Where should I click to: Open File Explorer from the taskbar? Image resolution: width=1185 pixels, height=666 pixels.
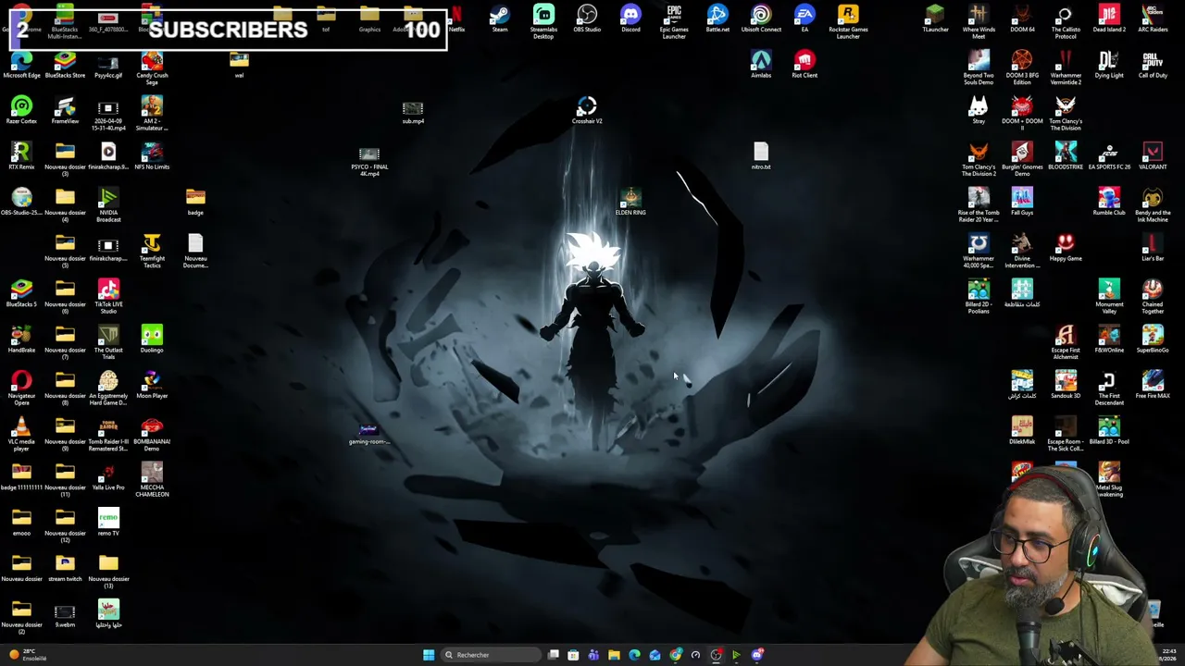coord(614,655)
